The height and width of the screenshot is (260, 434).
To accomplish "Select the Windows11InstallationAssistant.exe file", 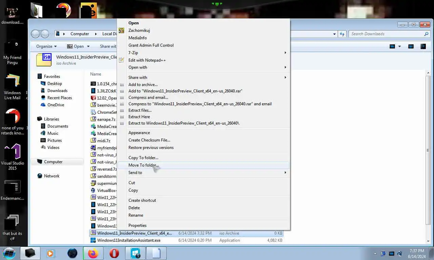I will click(x=186, y=240).
